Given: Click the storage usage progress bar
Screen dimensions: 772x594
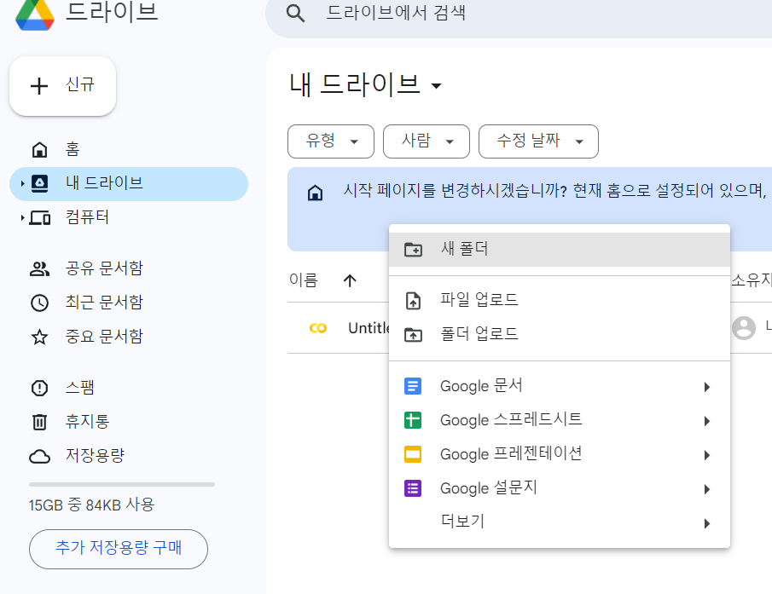Looking at the screenshot, I should coord(122,484).
